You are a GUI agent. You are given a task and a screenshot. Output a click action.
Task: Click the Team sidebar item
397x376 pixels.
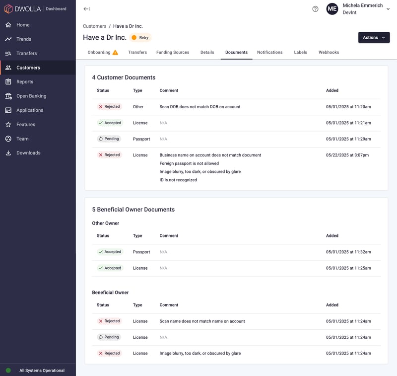tap(22, 139)
